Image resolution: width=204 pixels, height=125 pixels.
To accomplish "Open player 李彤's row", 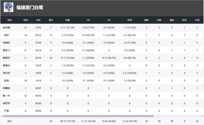I will click(6, 35).
